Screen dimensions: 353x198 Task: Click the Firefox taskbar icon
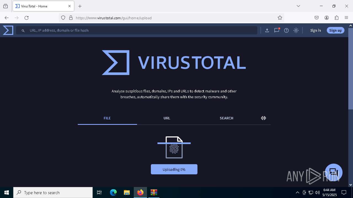coord(140,193)
